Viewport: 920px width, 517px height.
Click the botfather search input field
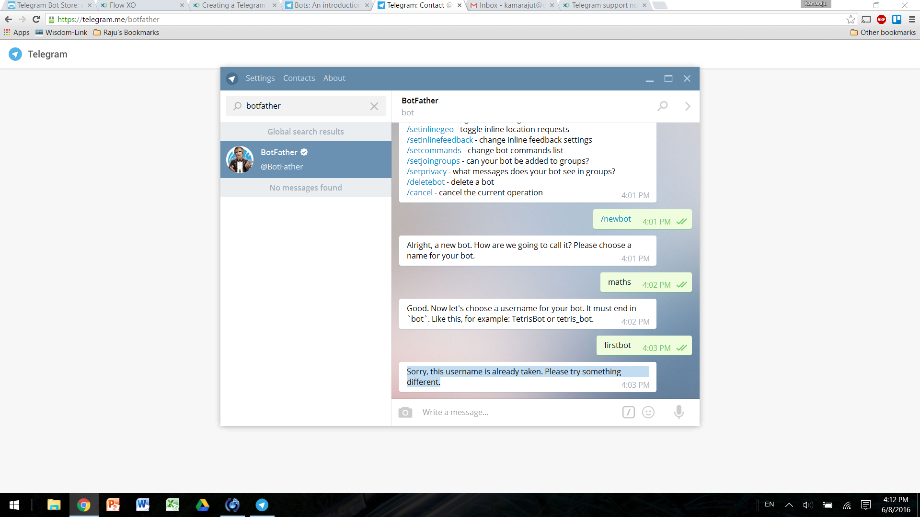point(306,106)
